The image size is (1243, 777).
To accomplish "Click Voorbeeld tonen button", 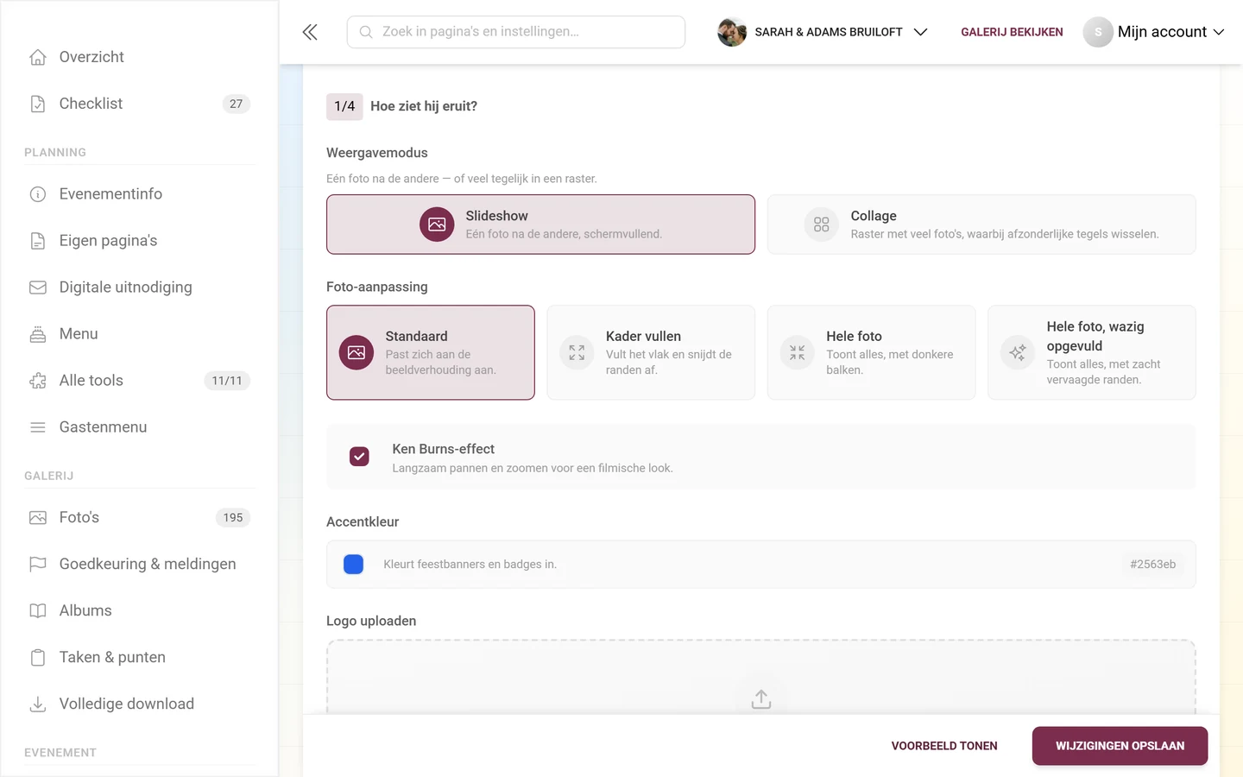I will pos(944,746).
